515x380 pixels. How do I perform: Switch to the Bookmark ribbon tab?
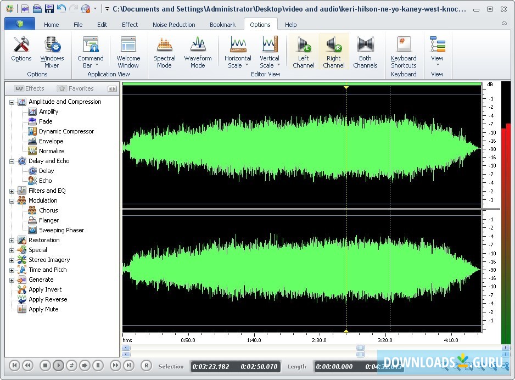tap(222, 25)
